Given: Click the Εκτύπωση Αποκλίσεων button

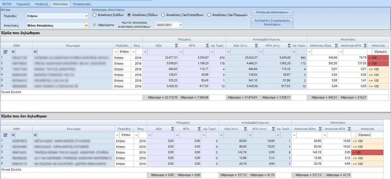Looking at the screenshot, I should point(272,12).
